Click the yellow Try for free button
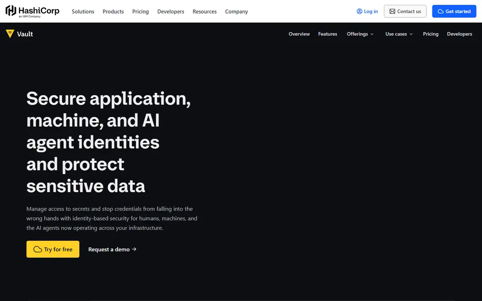The height and width of the screenshot is (301, 482). pos(53,249)
